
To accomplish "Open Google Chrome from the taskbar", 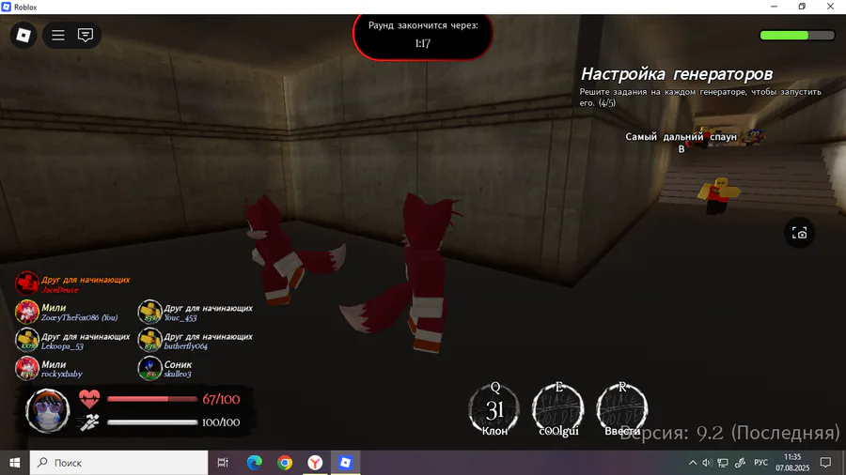I will click(285, 463).
